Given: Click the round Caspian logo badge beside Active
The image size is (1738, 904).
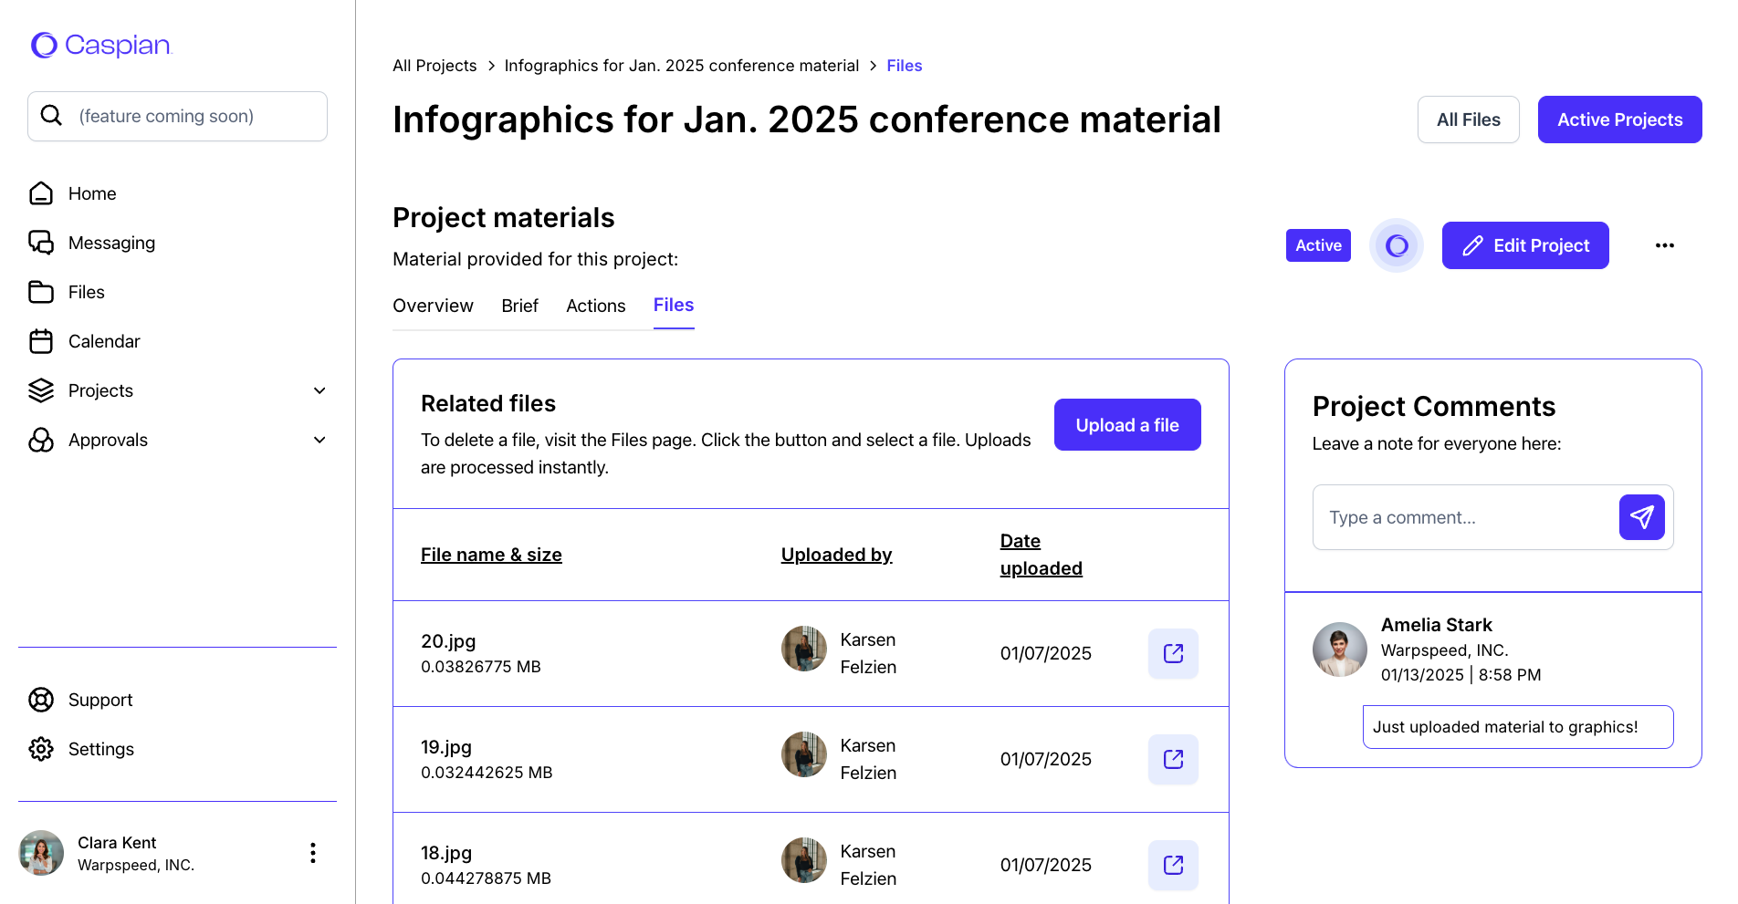Looking at the screenshot, I should pyautogui.click(x=1396, y=245).
